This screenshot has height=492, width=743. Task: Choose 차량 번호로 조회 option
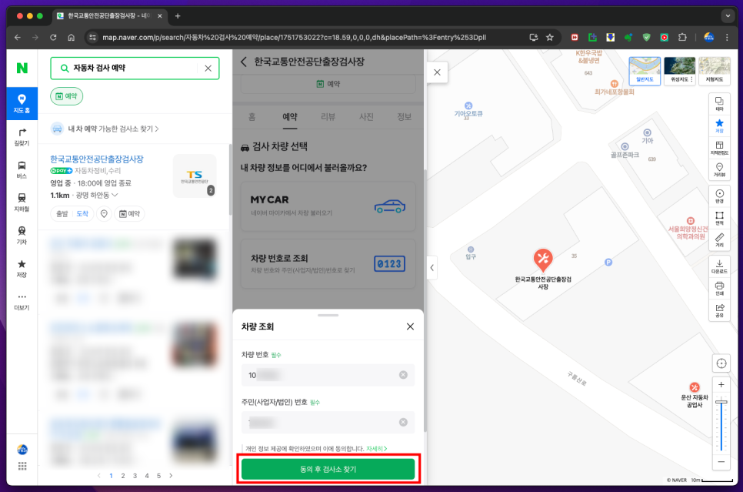coord(328,264)
